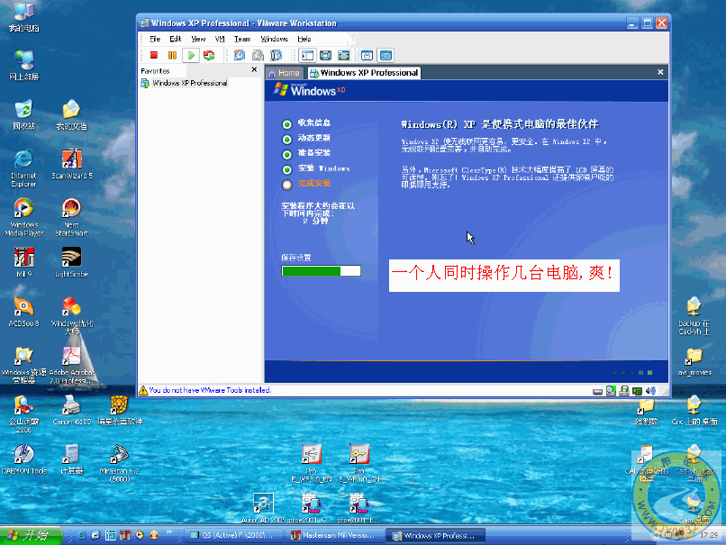726x545 pixels.
Task: Click the Revert to snapshot toolbar icon
Action: pos(258,56)
